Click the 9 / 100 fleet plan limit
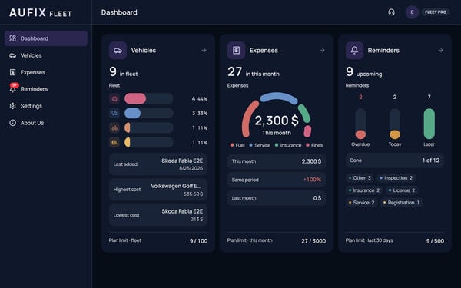461x288 pixels. click(x=198, y=241)
